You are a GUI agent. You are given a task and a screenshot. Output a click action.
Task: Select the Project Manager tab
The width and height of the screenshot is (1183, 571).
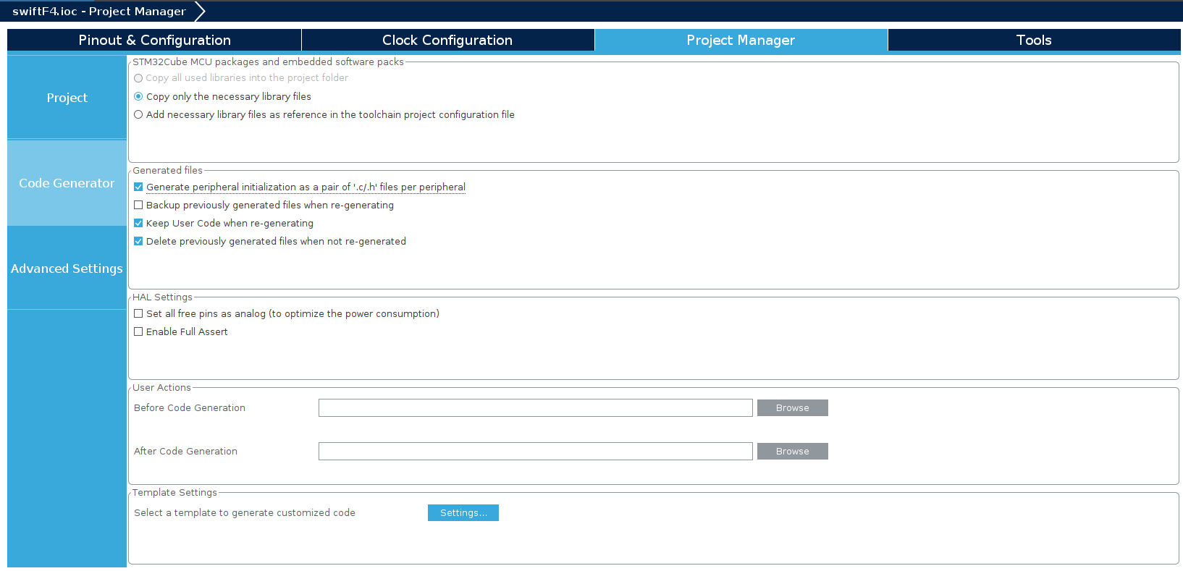741,41
